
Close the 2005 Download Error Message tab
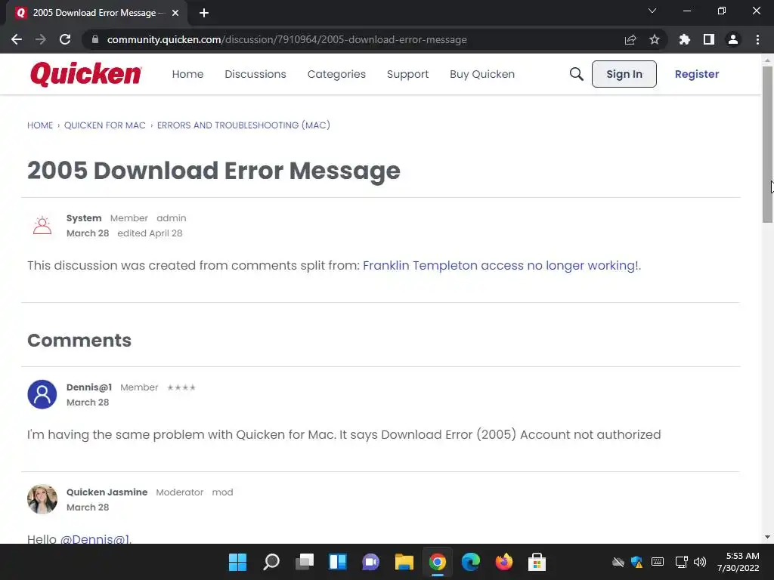click(x=175, y=13)
